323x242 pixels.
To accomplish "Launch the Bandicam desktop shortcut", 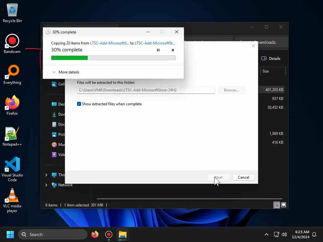I will [12, 43].
